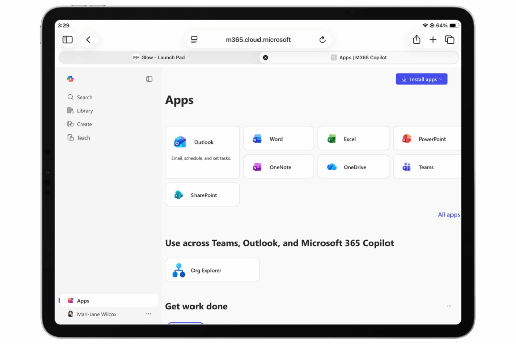516x344 pixels.
Task: Switch to Glow - Launch Pad tab
Action: (x=159, y=57)
